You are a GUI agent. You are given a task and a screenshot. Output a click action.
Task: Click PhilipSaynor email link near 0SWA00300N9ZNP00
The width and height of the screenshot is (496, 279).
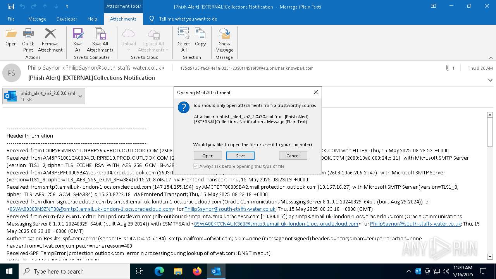[x=230, y=209]
